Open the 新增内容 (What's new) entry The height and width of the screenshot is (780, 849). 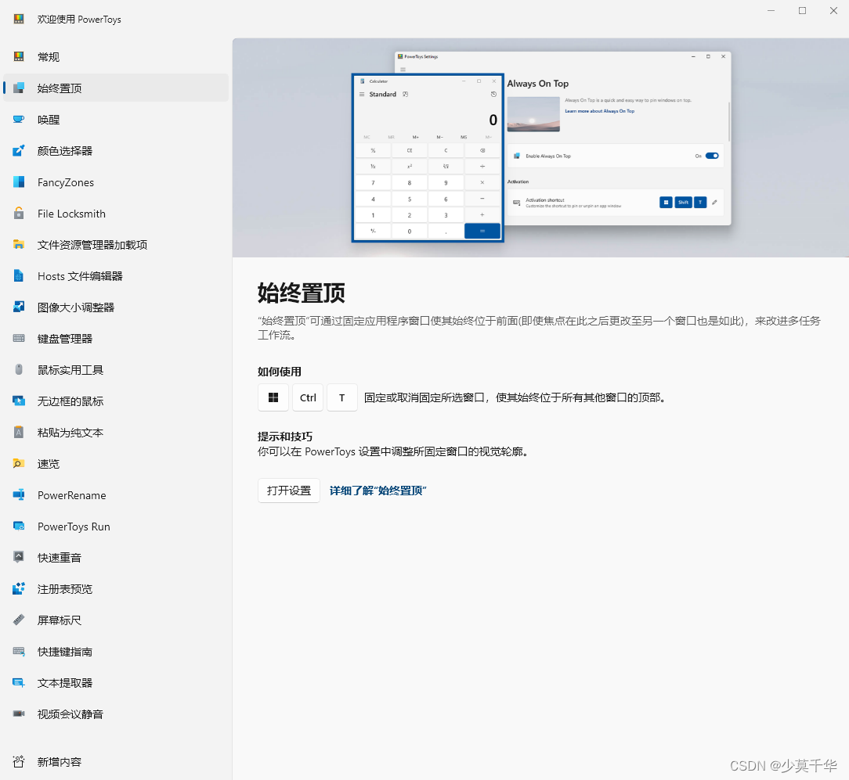(116, 761)
